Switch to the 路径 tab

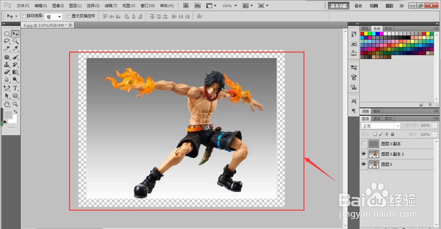[389, 118]
